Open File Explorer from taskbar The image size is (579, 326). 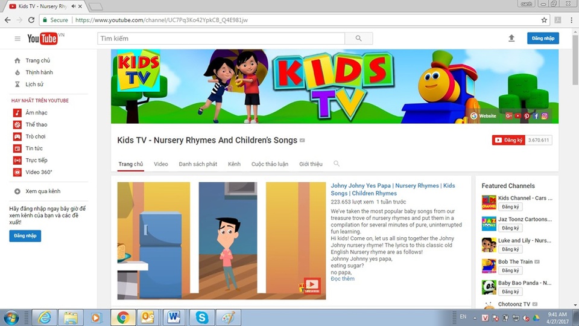[71, 318]
